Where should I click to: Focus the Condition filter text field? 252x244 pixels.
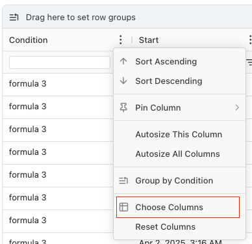tap(60, 62)
